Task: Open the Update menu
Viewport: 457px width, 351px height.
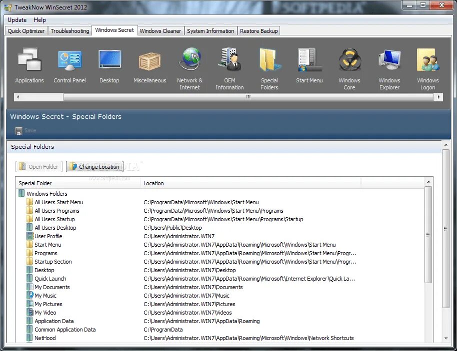Action: tap(17, 20)
